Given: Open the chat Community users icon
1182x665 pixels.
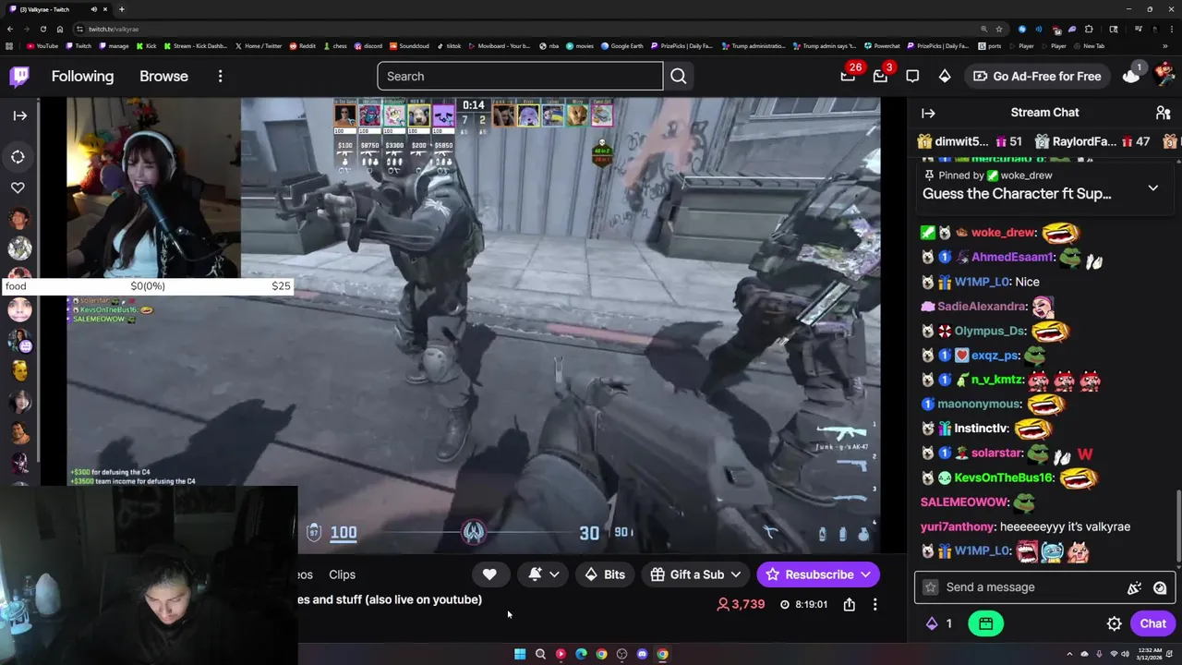Looking at the screenshot, I should pyautogui.click(x=1164, y=113).
